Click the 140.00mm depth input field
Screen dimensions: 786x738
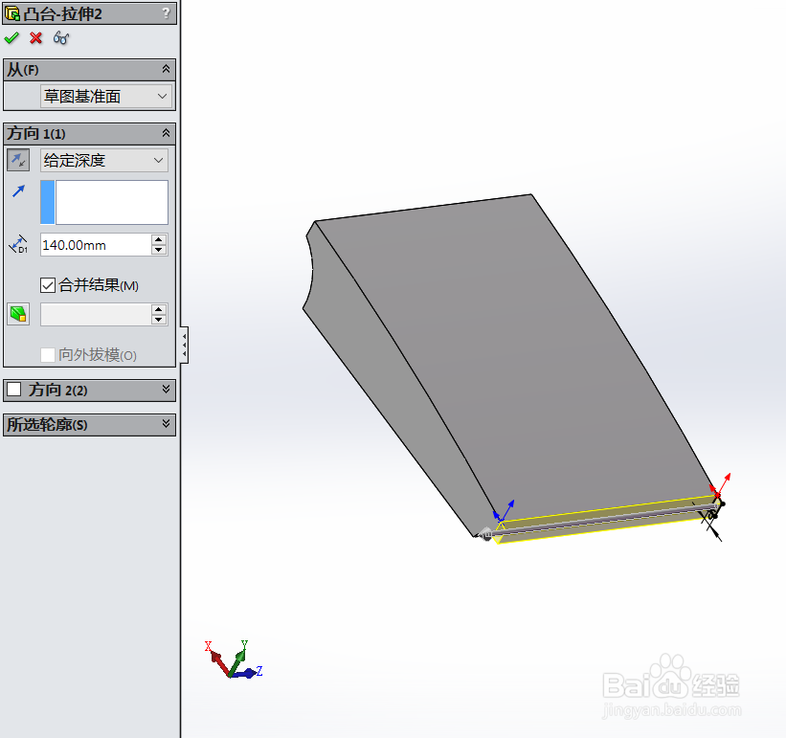click(95, 245)
